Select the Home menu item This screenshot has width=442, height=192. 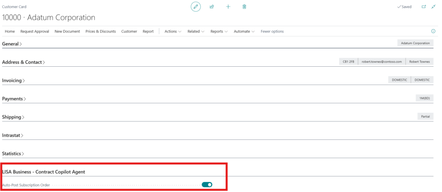point(9,31)
